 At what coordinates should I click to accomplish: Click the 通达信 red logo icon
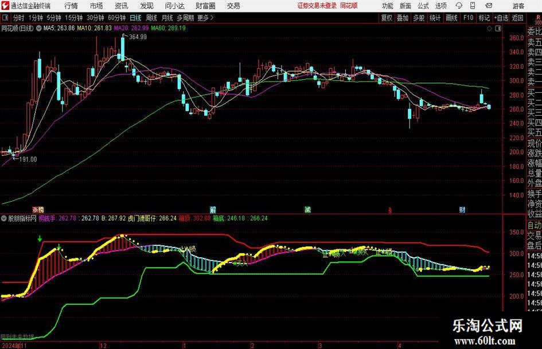[x=5, y=6]
